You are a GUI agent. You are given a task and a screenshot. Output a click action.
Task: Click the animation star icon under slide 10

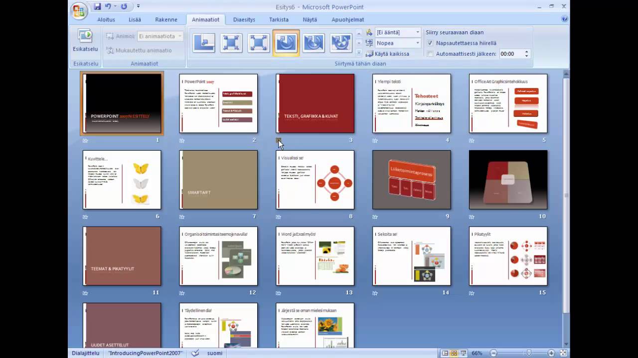(472, 217)
